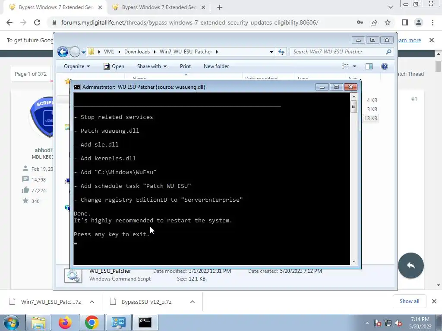Open Windows Explorer from taskbar
Image resolution: width=442 pixels, height=331 pixels.
pos(38,322)
